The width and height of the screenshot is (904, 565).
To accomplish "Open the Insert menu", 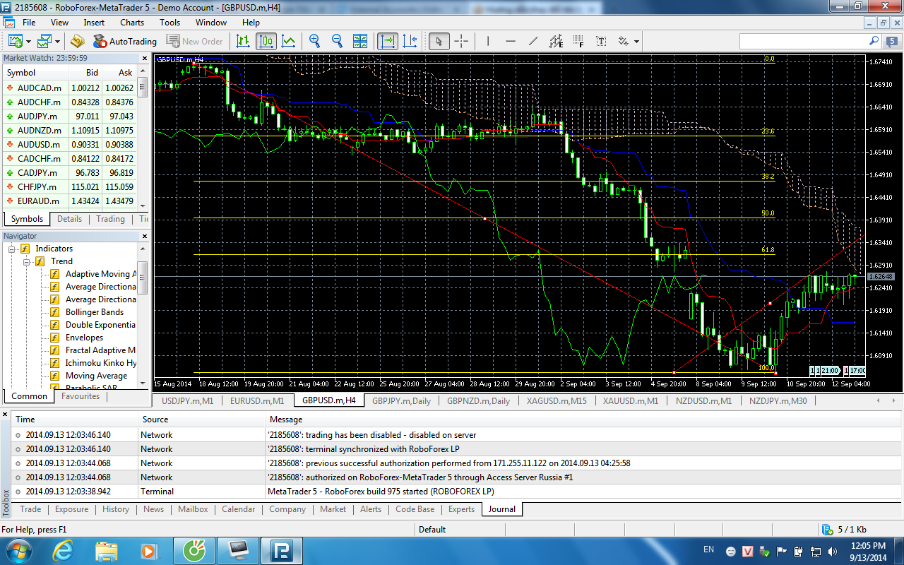I will click(x=94, y=23).
